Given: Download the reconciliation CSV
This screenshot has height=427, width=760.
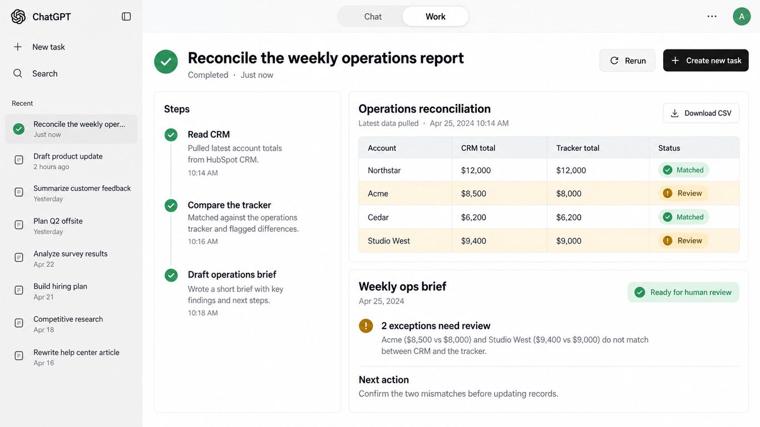Looking at the screenshot, I should 701,113.
